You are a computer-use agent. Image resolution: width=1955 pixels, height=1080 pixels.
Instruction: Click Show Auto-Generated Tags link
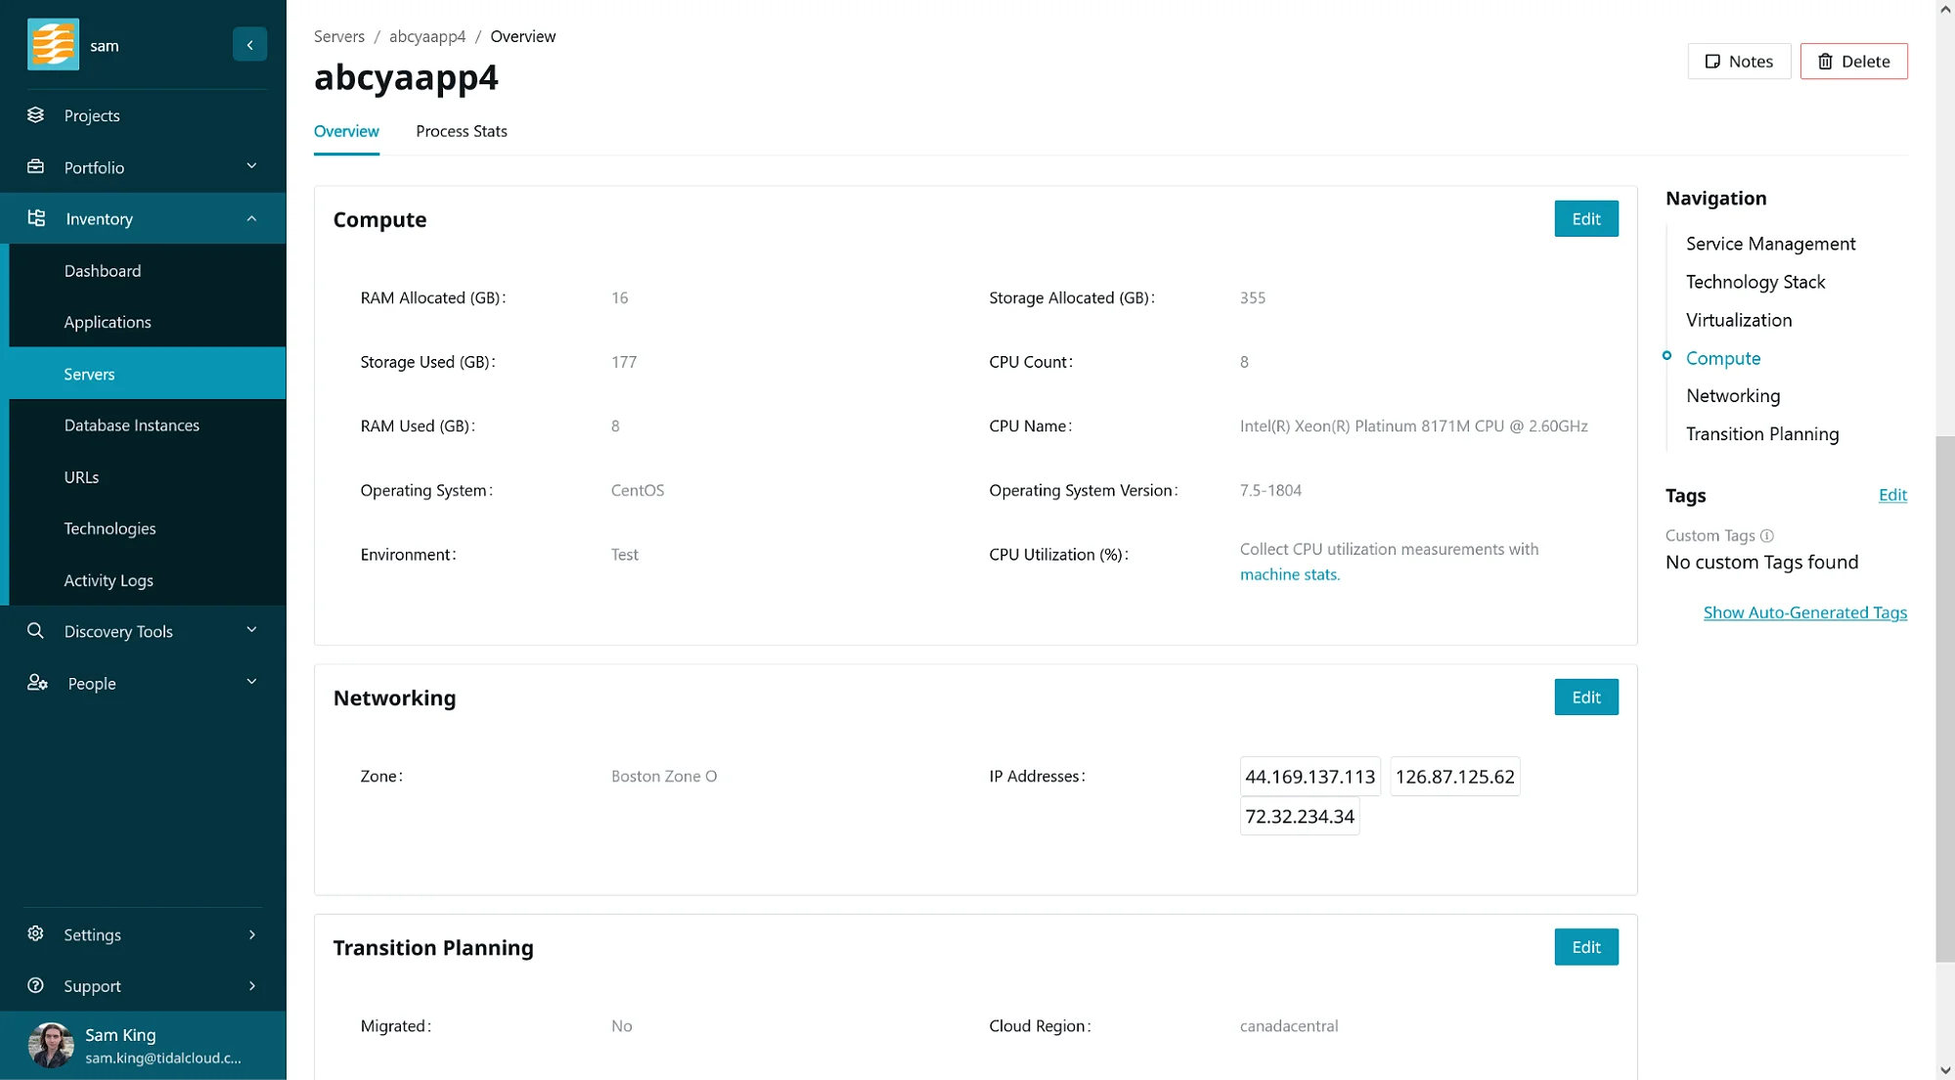(1804, 610)
